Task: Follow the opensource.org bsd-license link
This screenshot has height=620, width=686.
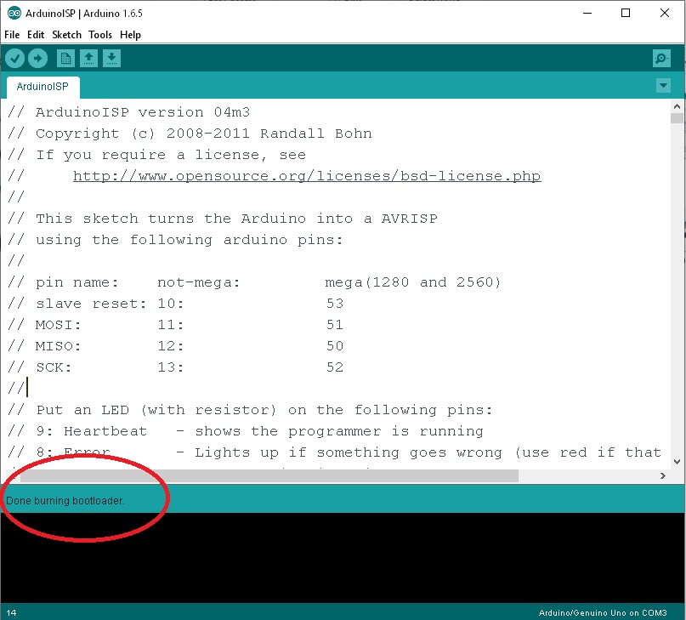Action: coord(307,176)
